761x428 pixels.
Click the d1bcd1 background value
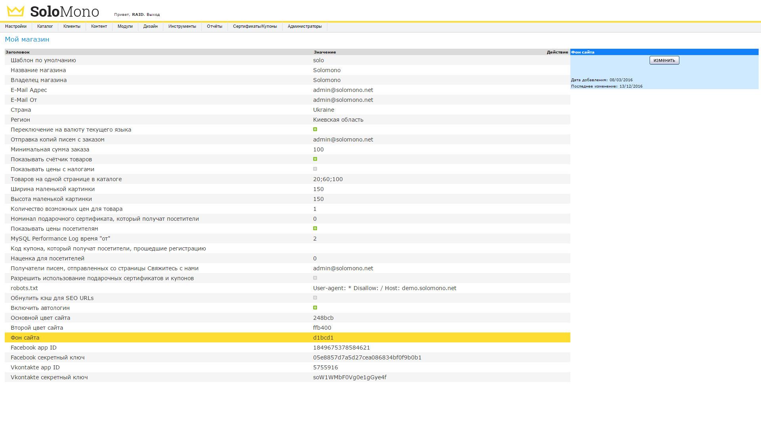[x=323, y=338]
